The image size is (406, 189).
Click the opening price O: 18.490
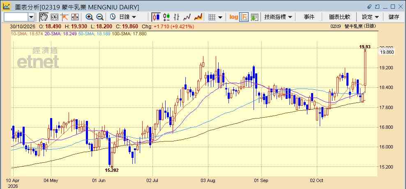tap(50, 26)
